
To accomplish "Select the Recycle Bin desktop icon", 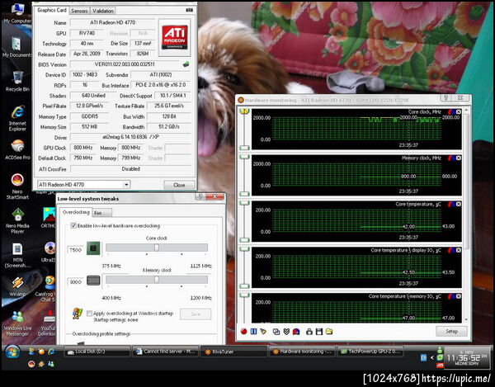I will (17, 82).
